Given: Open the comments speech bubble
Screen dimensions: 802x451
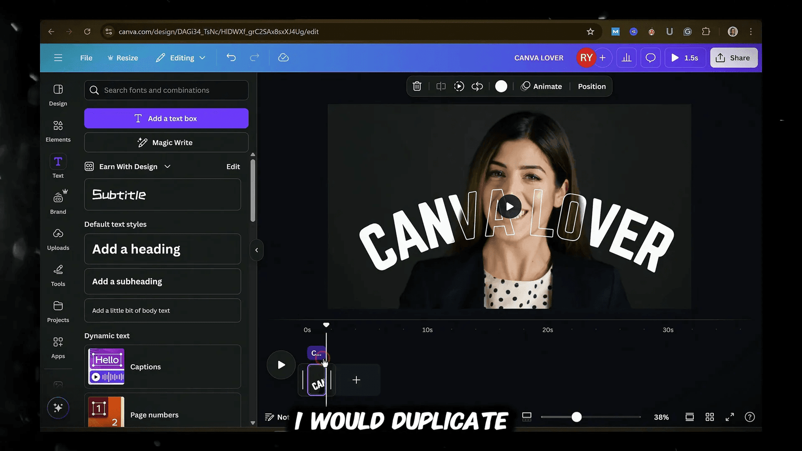Looking at the screenshot, I should coord(650,58).
